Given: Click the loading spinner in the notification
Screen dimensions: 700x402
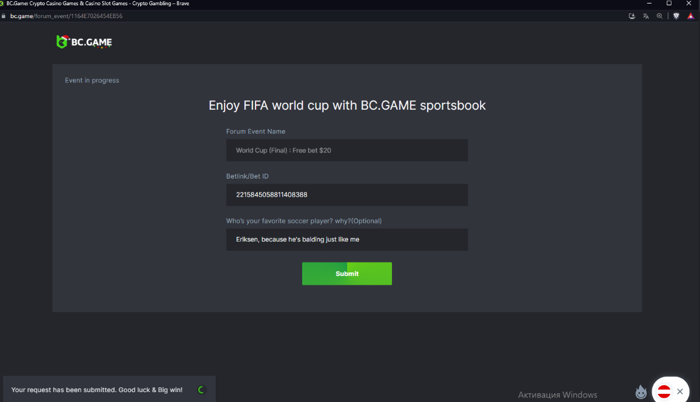Looking at the screenshot, I should 201,390.
